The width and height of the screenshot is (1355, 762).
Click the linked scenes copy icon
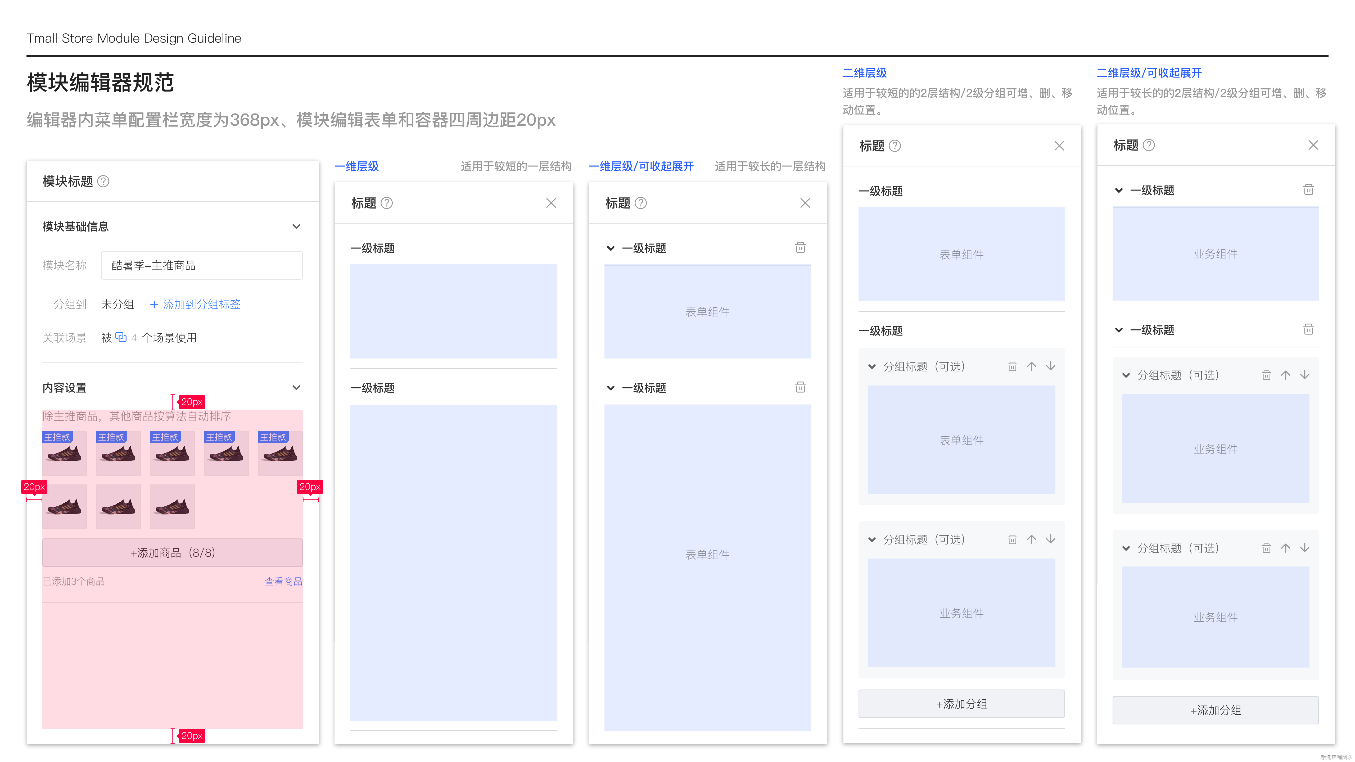click(121, 337)
